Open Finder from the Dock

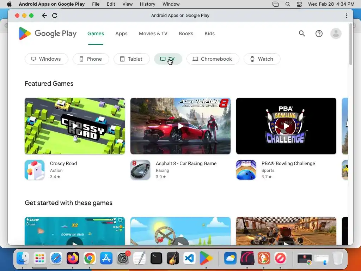23,258
